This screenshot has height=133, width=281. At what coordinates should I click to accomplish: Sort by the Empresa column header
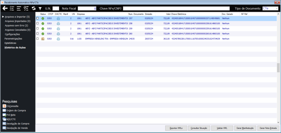102,14
